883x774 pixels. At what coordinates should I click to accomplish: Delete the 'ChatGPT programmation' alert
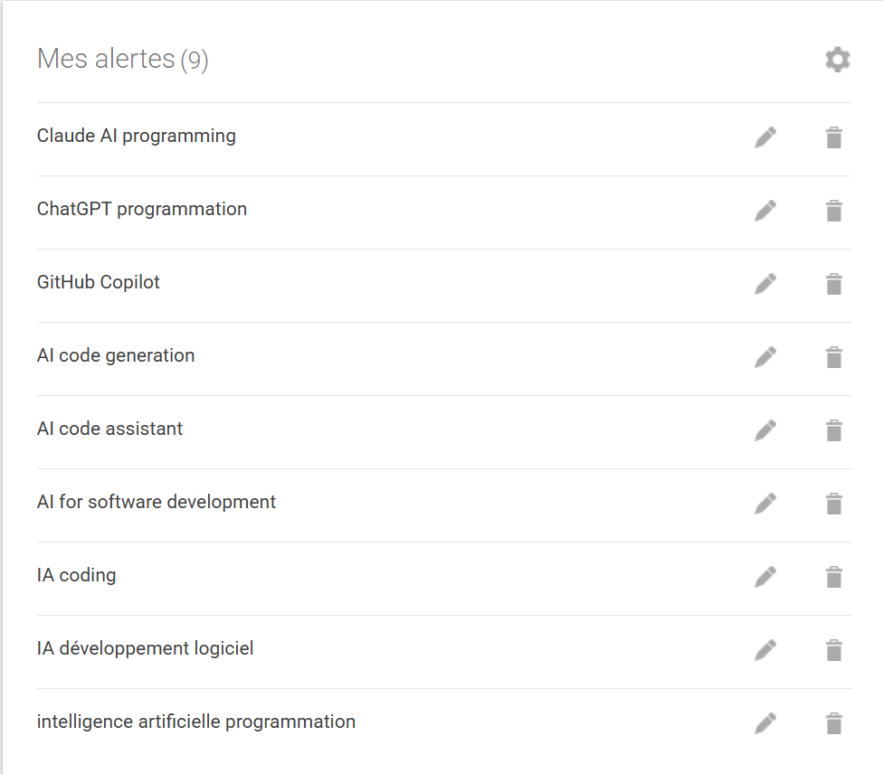click(833, 209)
